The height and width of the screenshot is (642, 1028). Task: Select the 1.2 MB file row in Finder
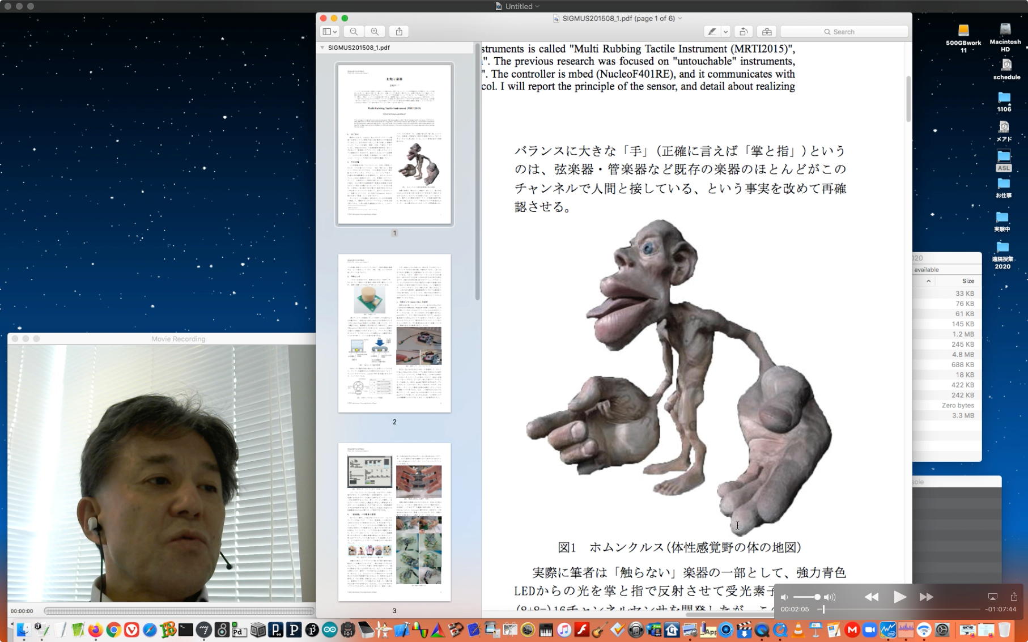(947, 334)
